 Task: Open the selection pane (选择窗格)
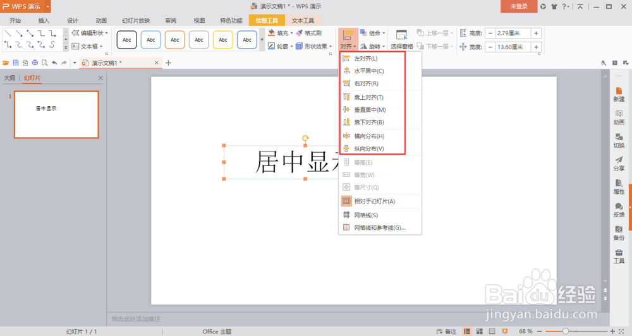(401, 40)
